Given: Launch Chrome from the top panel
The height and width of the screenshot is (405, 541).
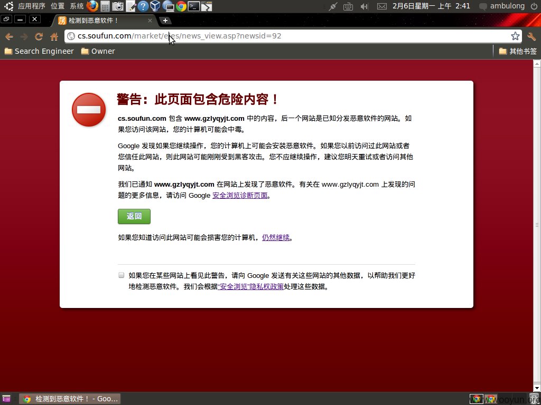Looking at the screenshot, I should 181,6.
